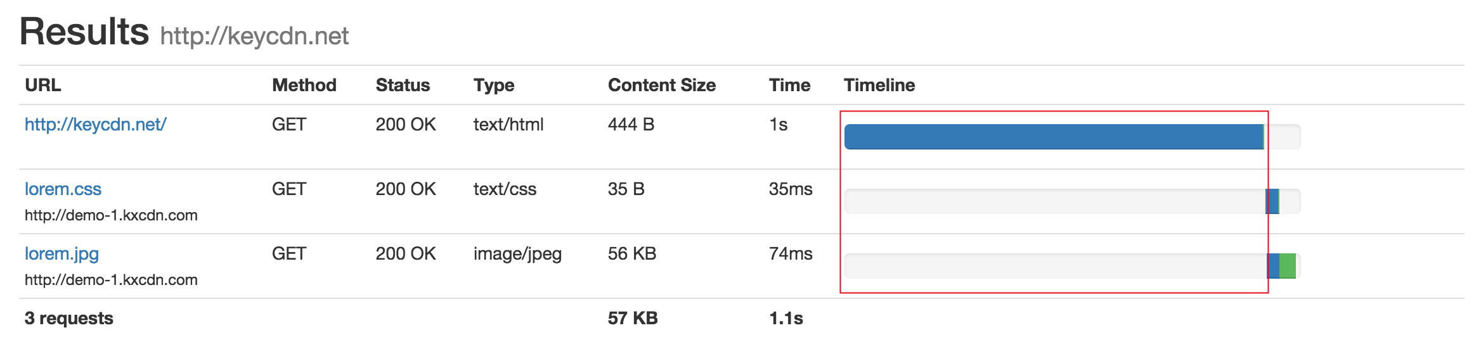Click the 3 requests summary label
The width and height of the screenshot is (1481, 342).
coord(69,319)
